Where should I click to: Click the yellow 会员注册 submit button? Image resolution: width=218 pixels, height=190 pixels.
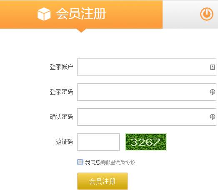pyautogui.click(x=103, y=181)
